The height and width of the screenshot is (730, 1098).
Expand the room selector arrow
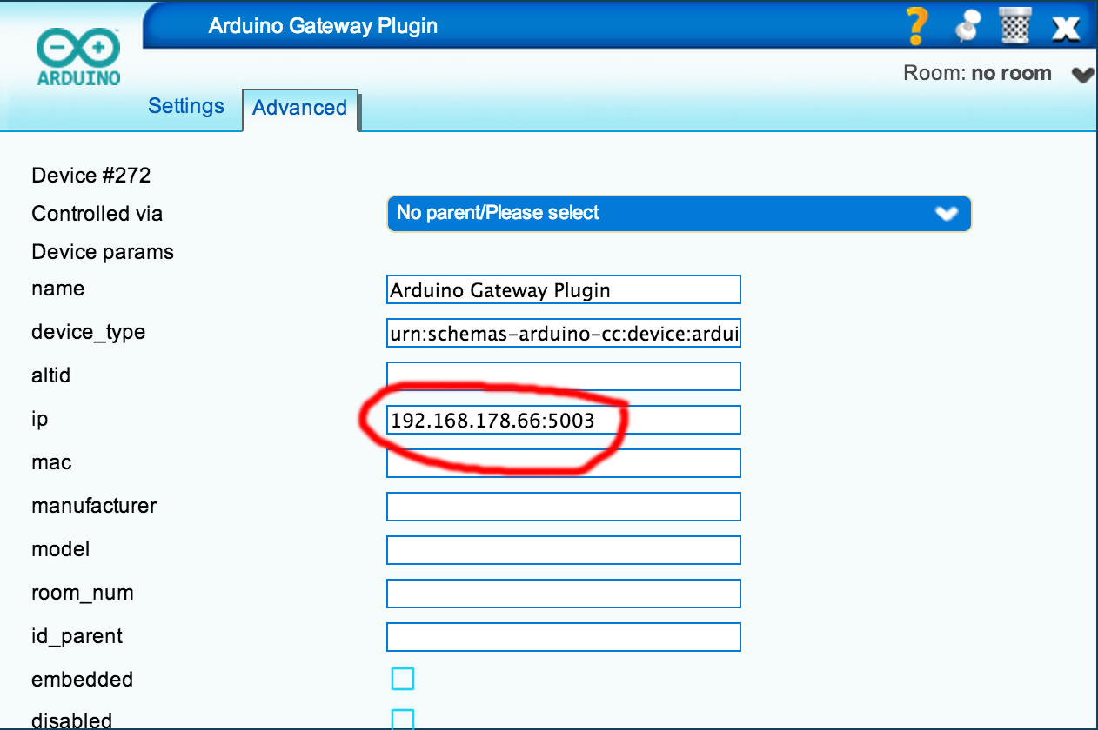pos(1082,75)
